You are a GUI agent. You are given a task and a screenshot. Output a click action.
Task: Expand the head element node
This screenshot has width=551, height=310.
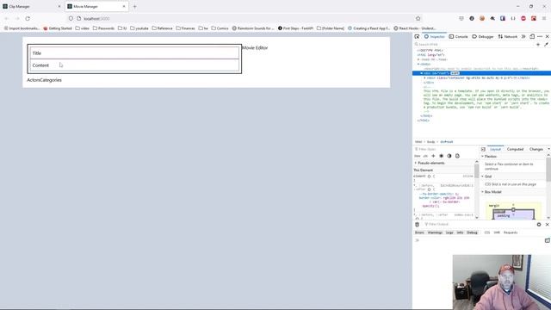[x=418, y=59]
